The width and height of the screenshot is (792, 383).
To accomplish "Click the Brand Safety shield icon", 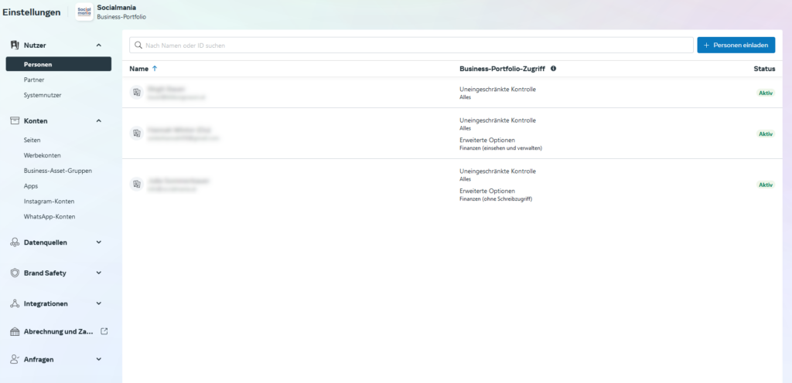I will click(x=15, y=273).
